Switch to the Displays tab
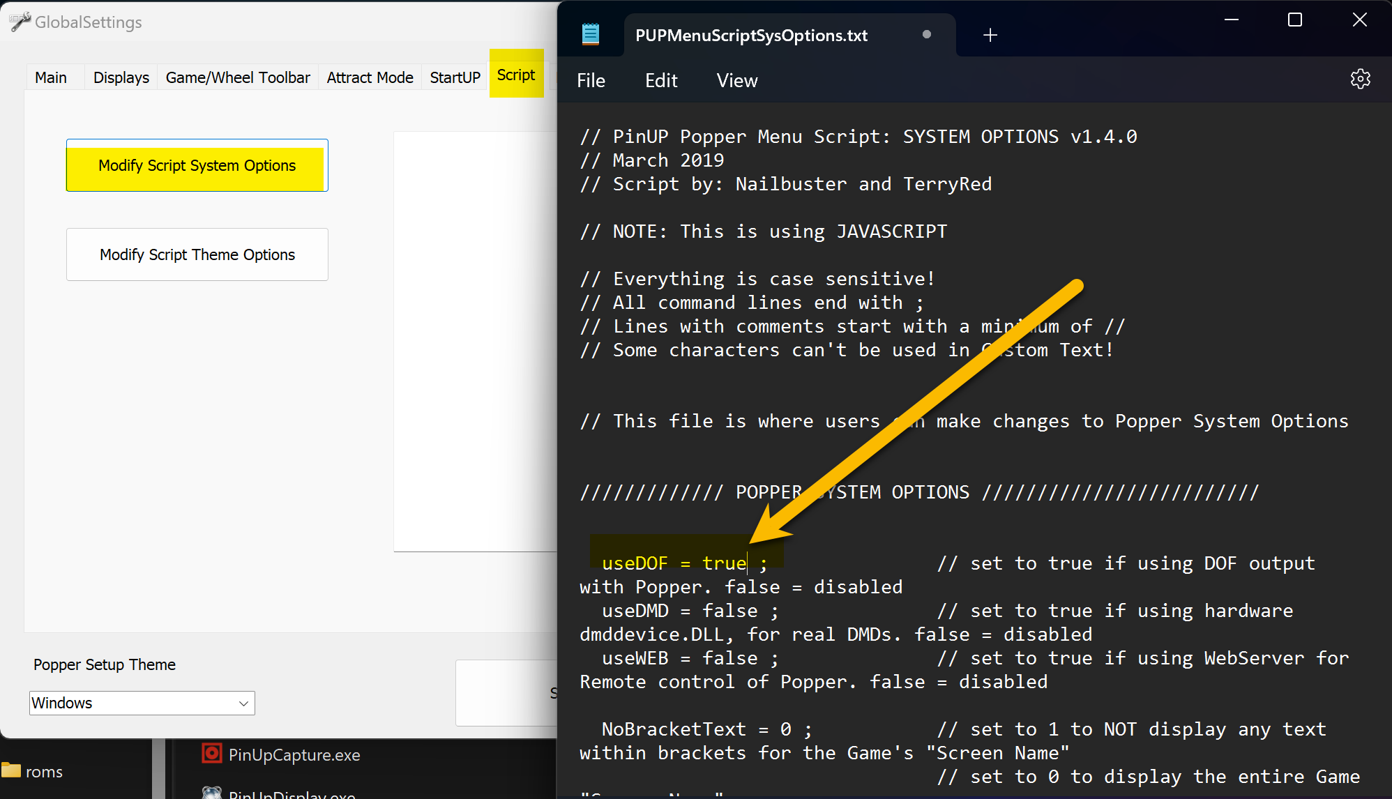Viewport: 1392px width, 799px height. (x=121, y=77)
